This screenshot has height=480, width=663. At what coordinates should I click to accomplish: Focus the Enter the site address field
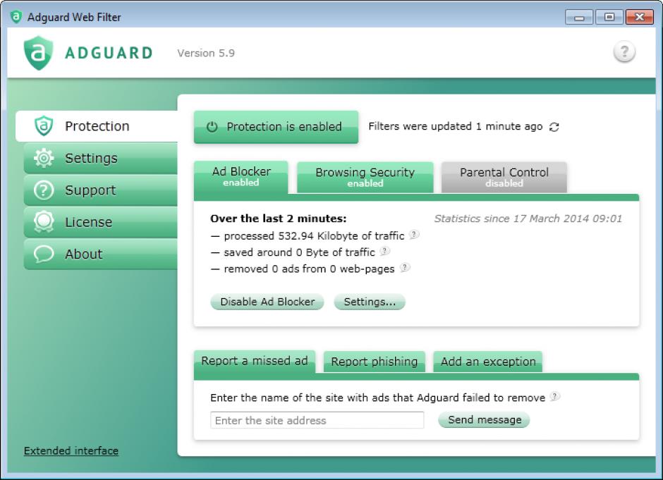click(x=317, y=420)
